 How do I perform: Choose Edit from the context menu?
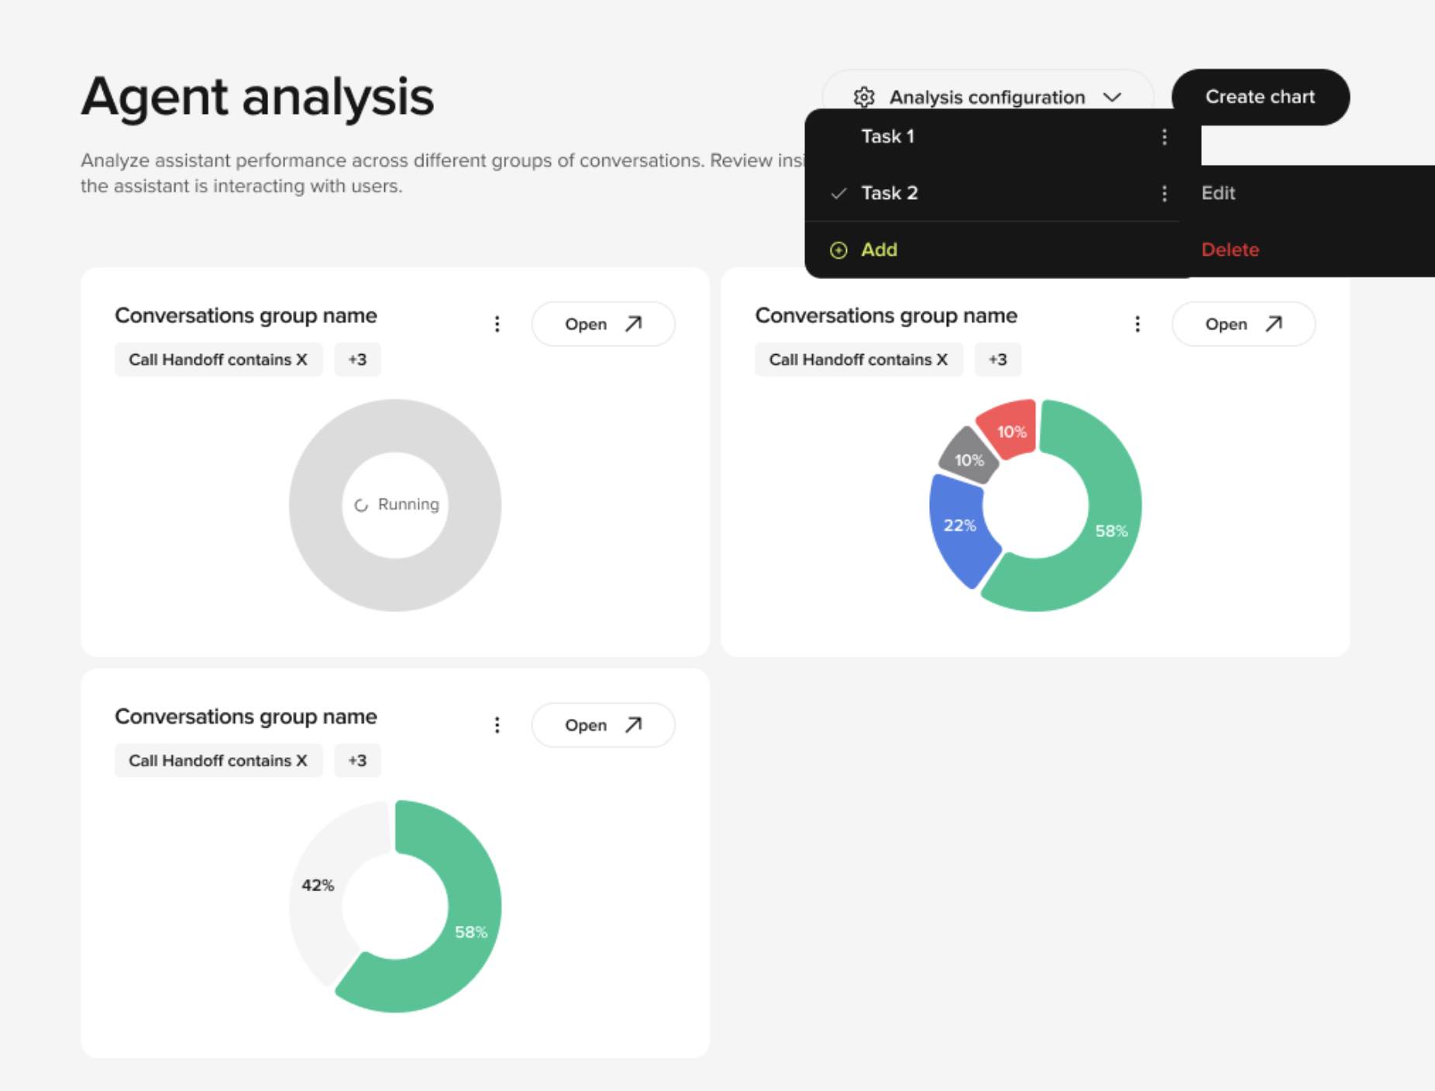click(x=1218, y=194)
